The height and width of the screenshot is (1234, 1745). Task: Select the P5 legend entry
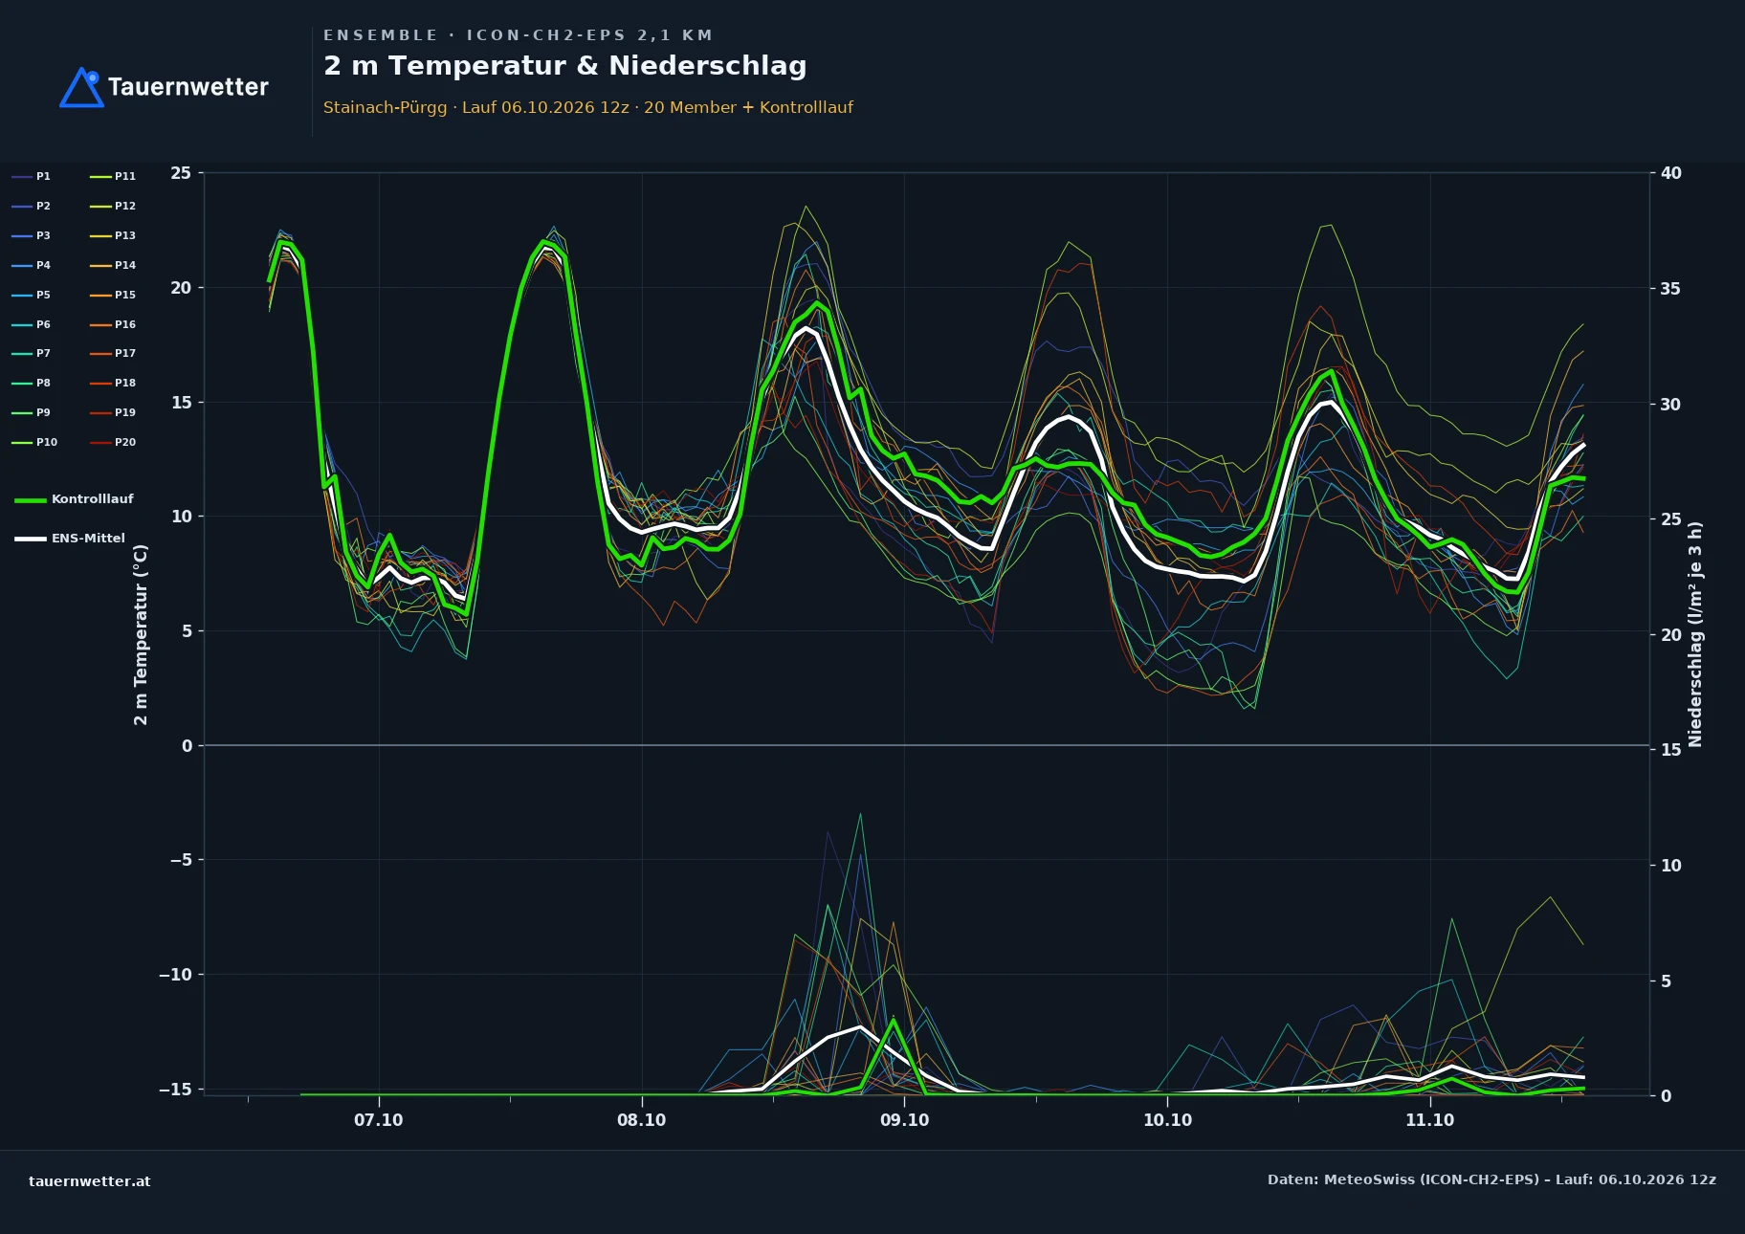[31, 295]
